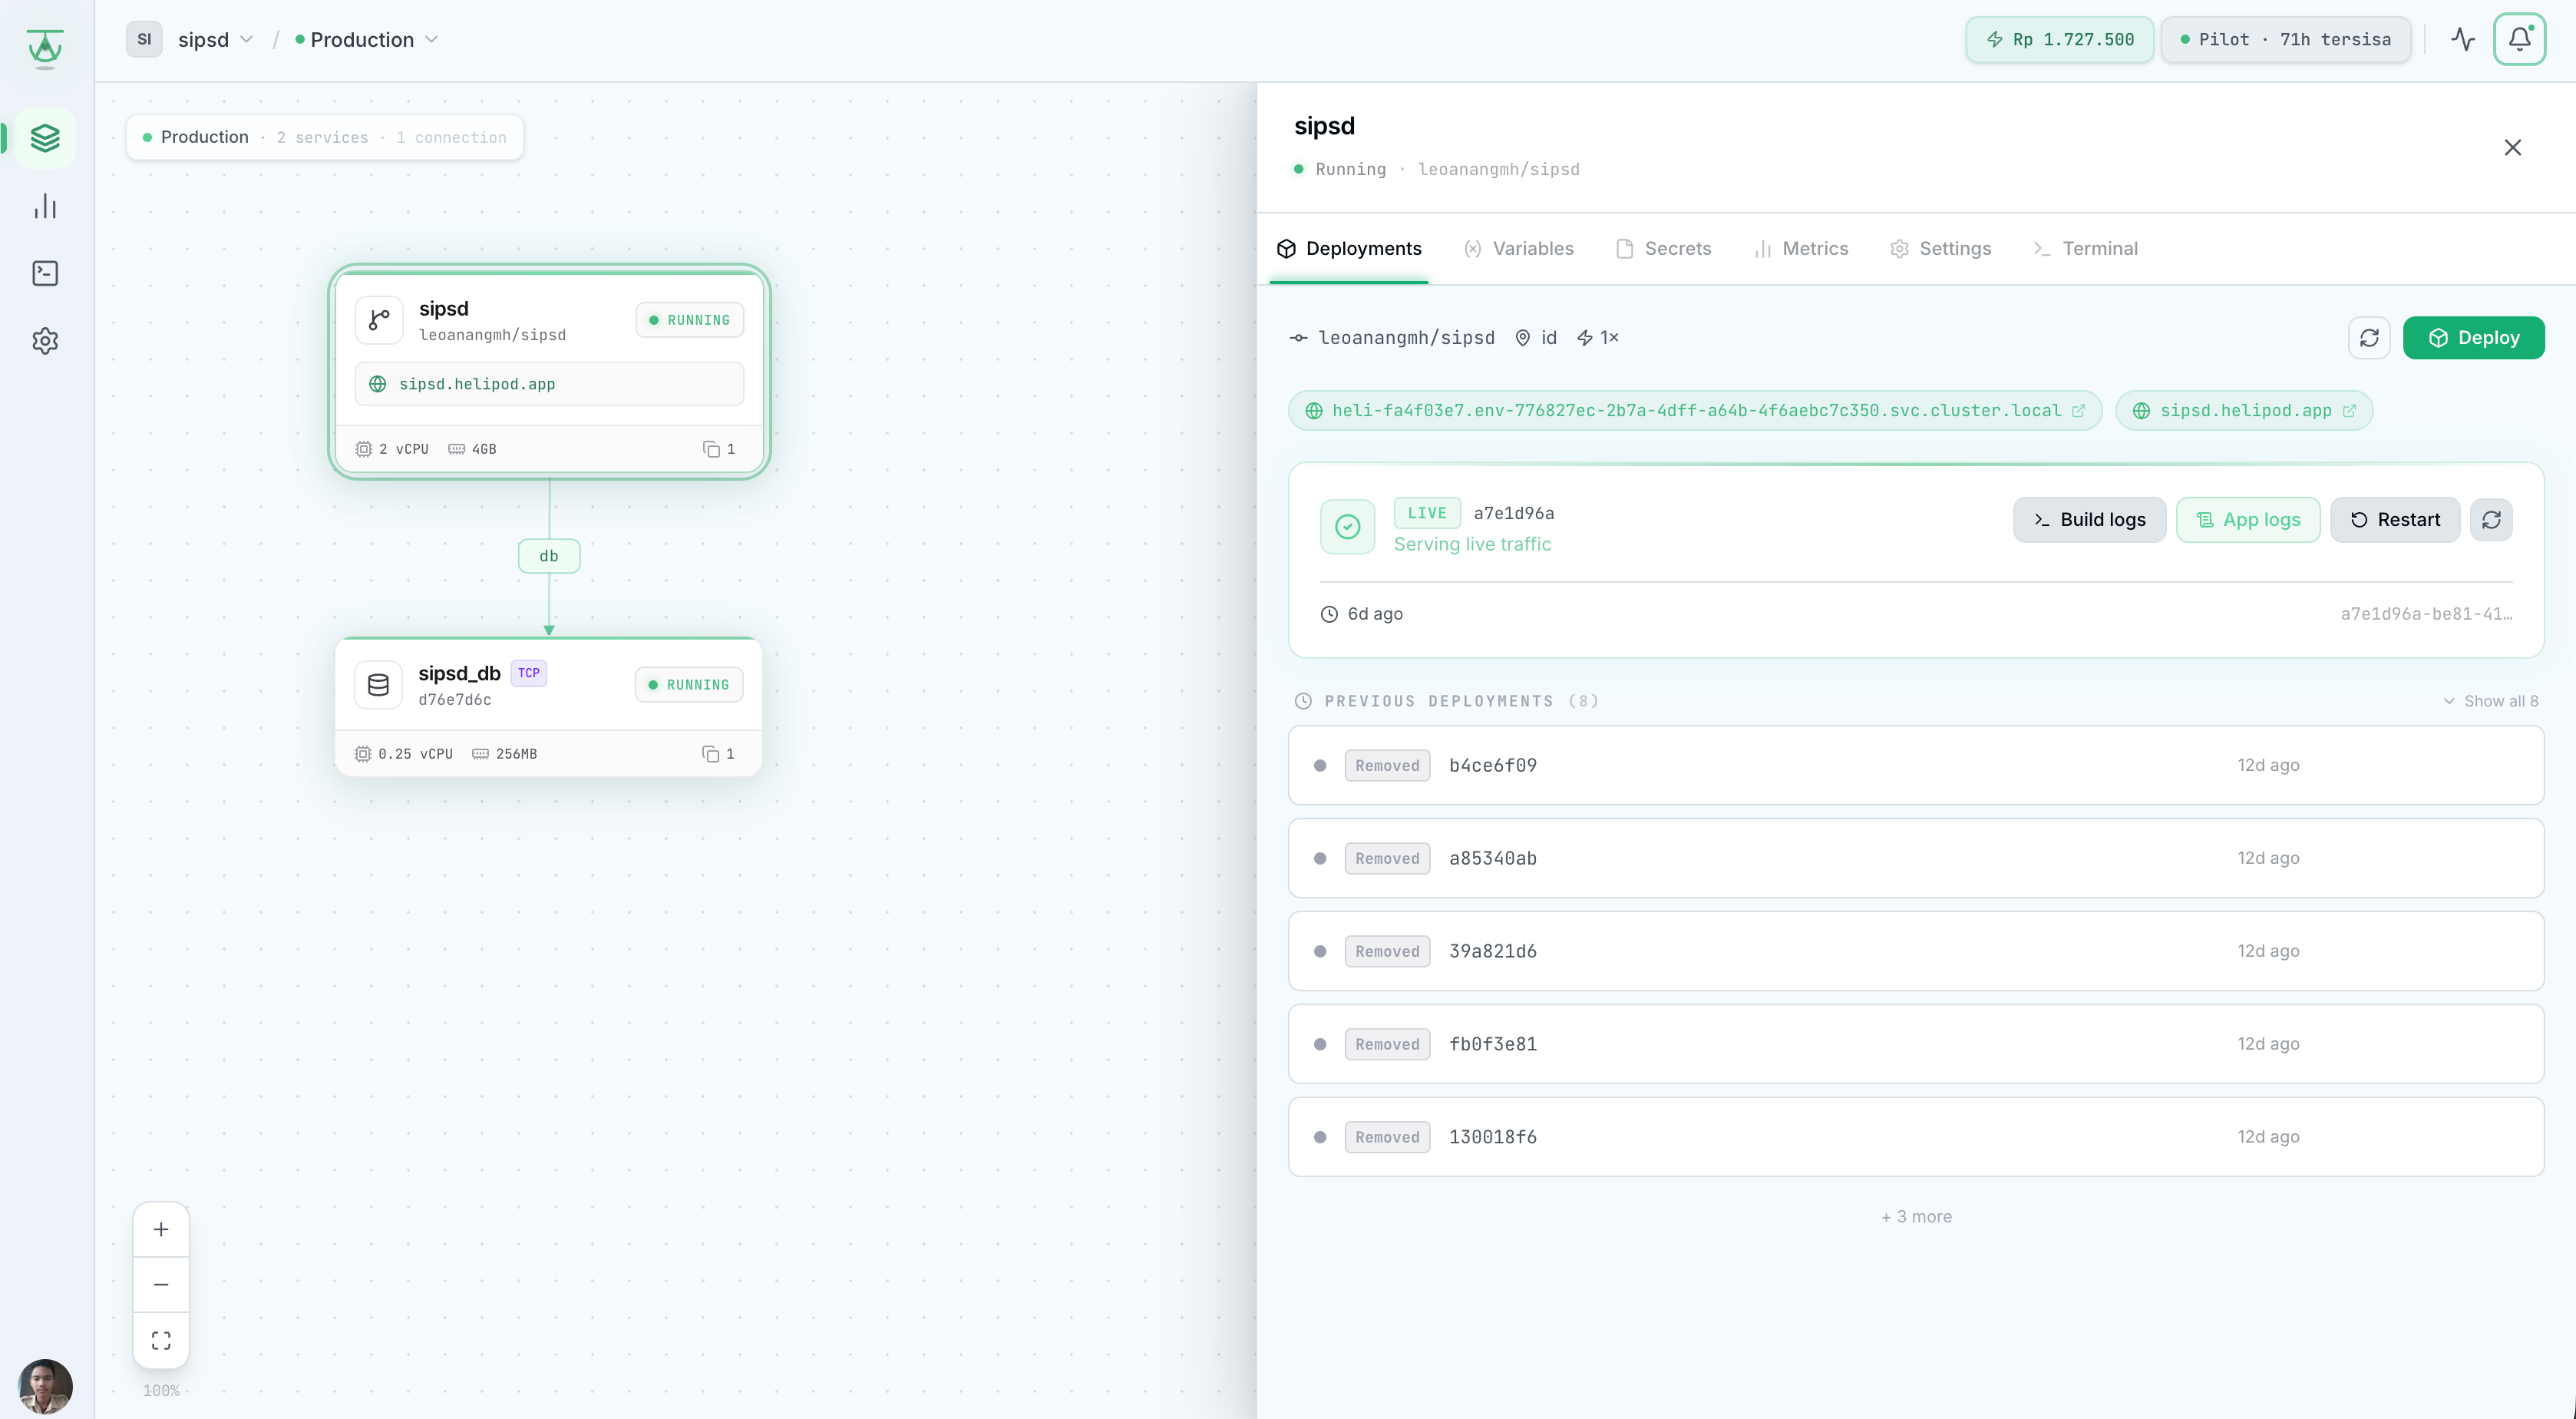Click the git branch icon on sipsd node

point(379,320)
